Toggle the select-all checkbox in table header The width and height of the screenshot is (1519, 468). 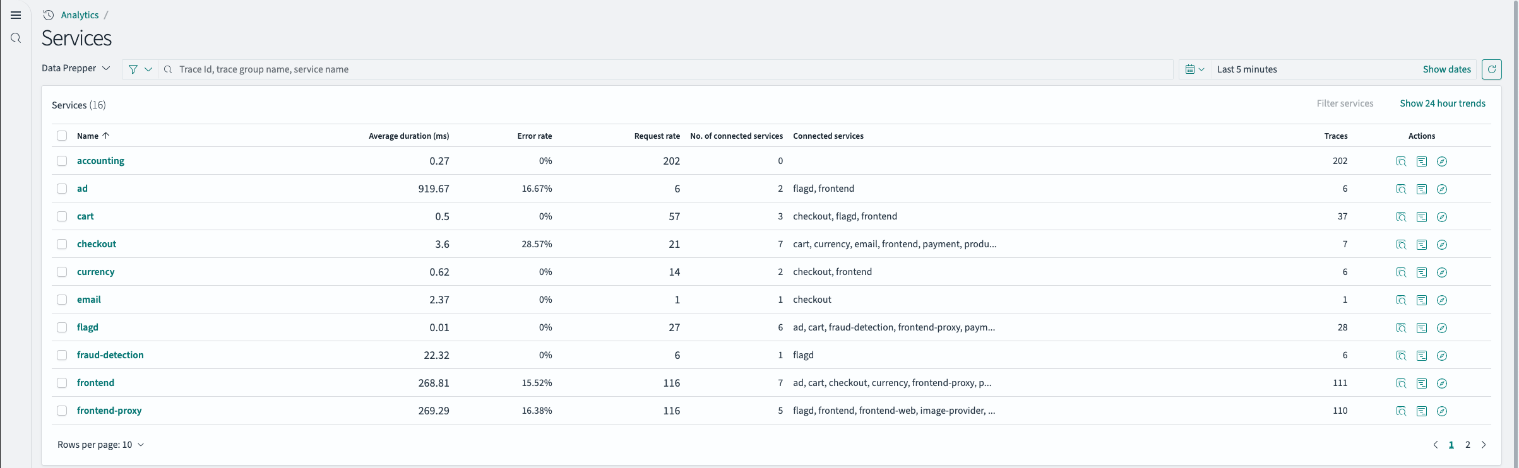coord(62,136)
